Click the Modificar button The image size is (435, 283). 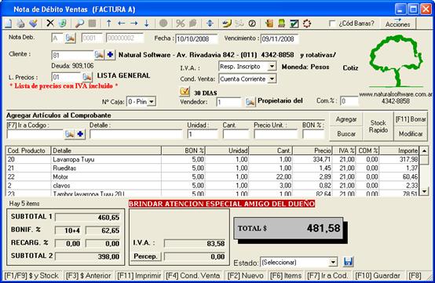411,134
